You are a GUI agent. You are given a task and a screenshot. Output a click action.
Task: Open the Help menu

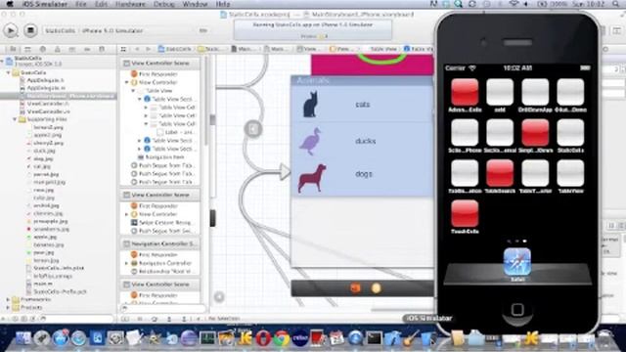(x=223, y=4)
